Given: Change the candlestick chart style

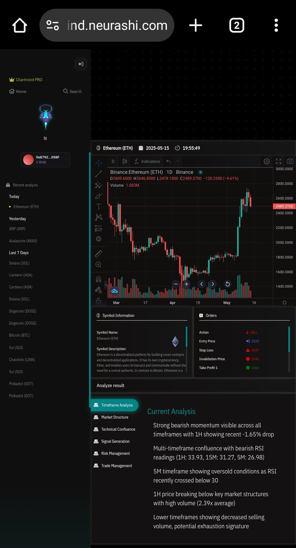Looking at the screenshot, I should point(125,161).
